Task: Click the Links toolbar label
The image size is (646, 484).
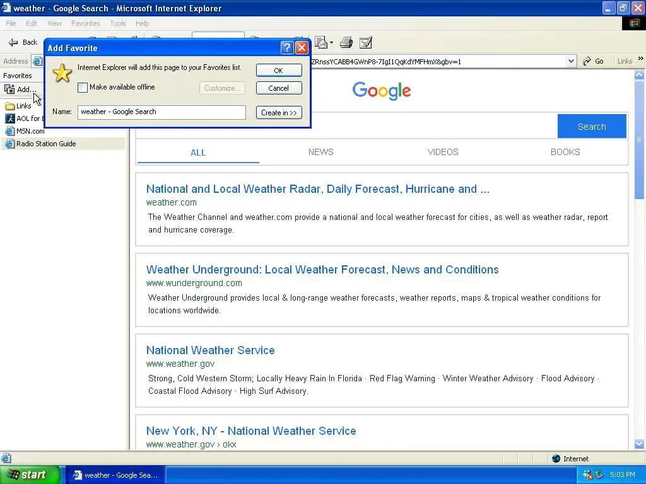Action: (x=625, y=61)
